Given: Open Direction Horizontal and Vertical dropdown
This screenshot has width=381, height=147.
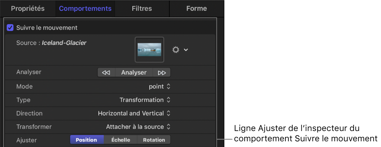Looking at the screenshot, I should click(x=134, y=113).
